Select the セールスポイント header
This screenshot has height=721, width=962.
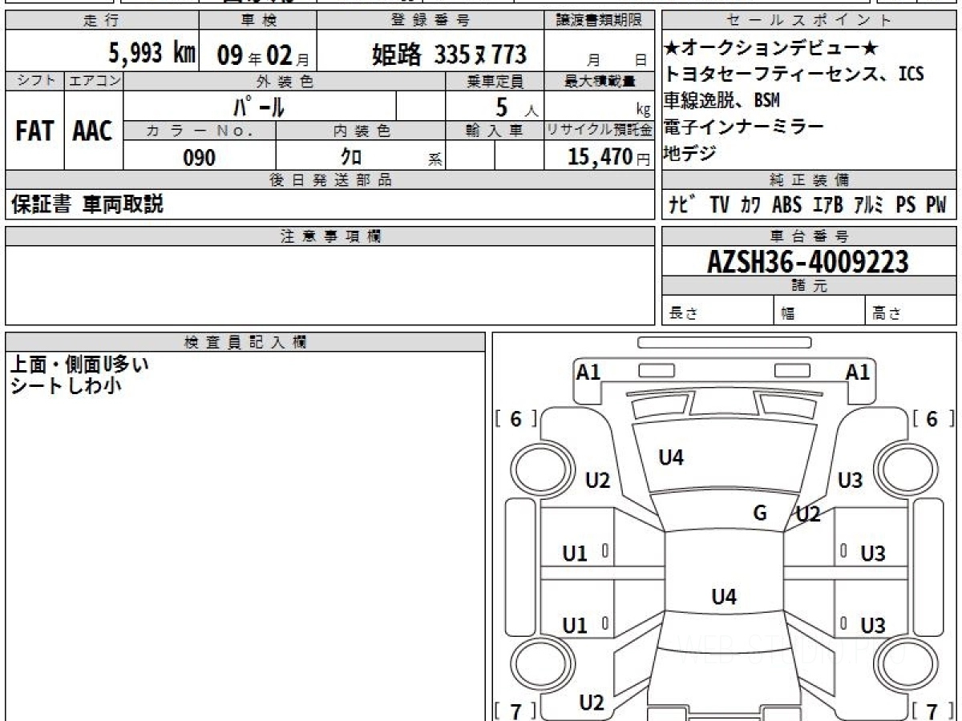pos(809,21)
